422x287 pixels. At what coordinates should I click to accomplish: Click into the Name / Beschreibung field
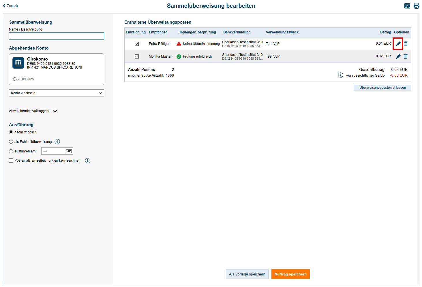(x=57, y=36)
